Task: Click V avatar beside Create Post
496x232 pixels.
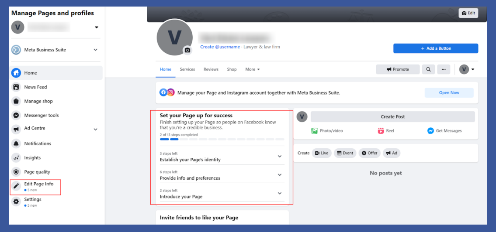Action: pyautogui.click(x=302, y=117)
